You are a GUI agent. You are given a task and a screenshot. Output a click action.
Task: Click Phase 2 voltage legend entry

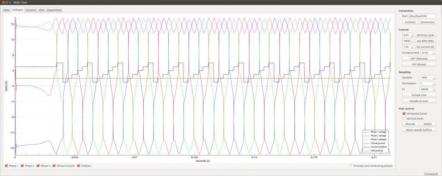pyautogui.click(x=375, y=136)
